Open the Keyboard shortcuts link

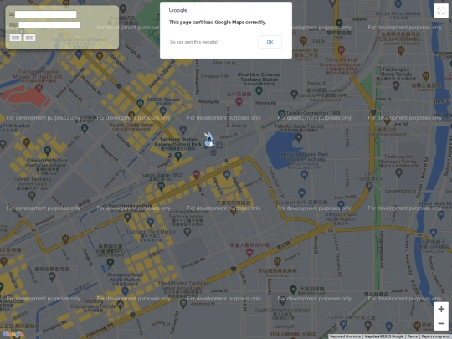coord(345,336)
